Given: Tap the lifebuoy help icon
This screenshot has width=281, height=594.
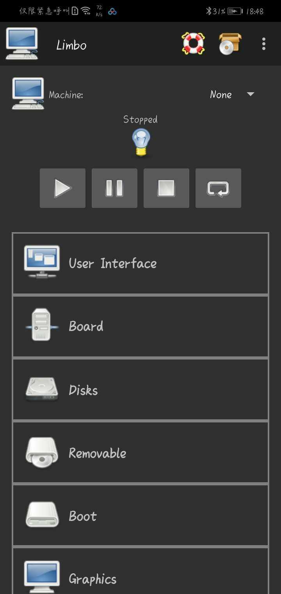Looking at the screenshot, I should click(193, 43).
